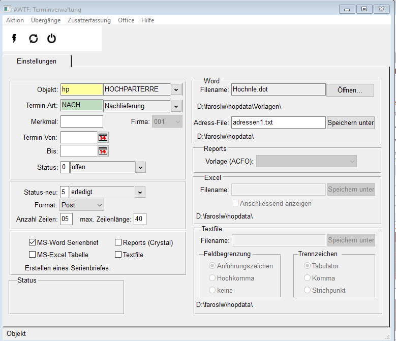Enable the Textfile output checkbox
This screenshot has width=396, height=341.
118,255
